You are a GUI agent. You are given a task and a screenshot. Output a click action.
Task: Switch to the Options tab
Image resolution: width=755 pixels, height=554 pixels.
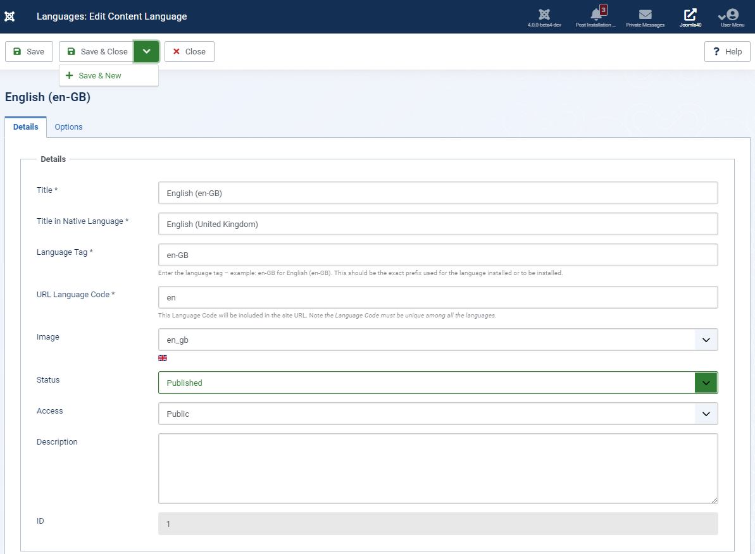pos(68,127)
